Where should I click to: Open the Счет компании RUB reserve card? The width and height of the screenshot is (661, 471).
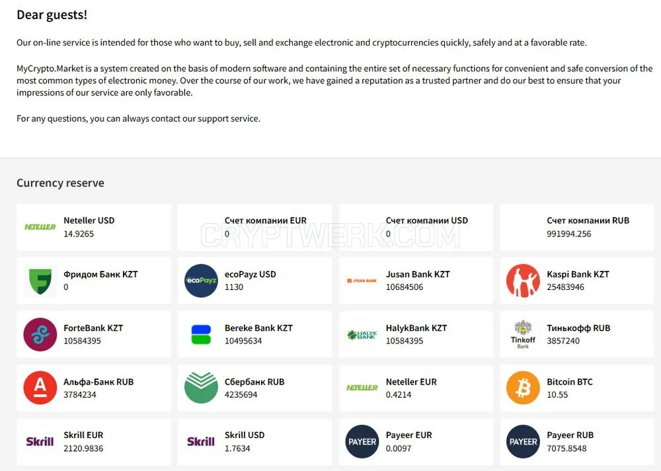[x=577, y=227]
